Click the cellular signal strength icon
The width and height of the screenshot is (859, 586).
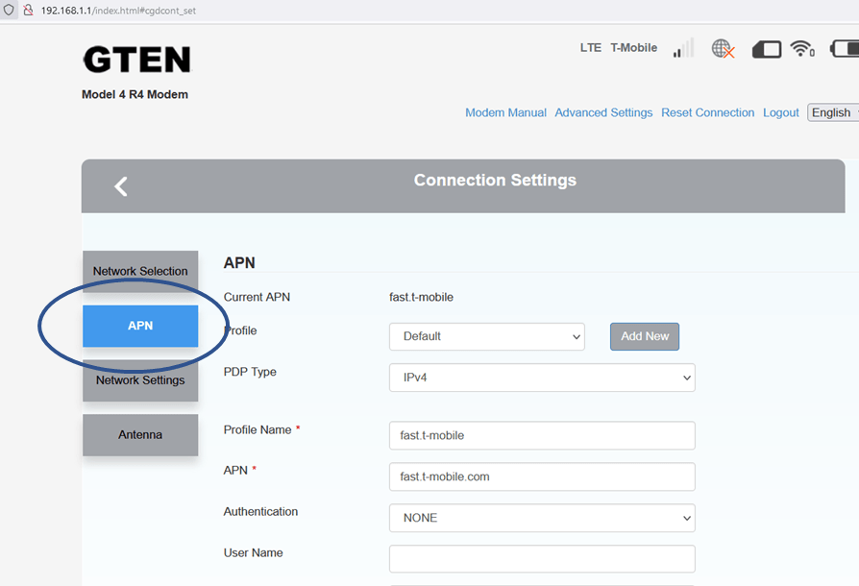point(682,48)
